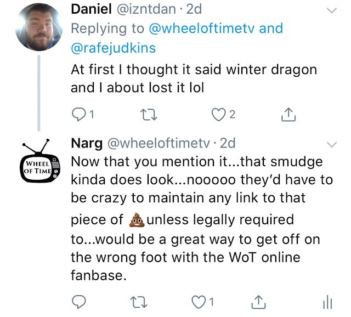The width and height of the screenshot is (351, 317).
Task: Share Narg's tweet
Action: 258,302
